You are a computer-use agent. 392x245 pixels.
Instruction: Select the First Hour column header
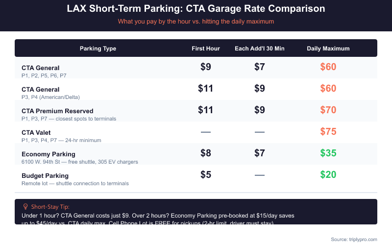click(206, 49)
